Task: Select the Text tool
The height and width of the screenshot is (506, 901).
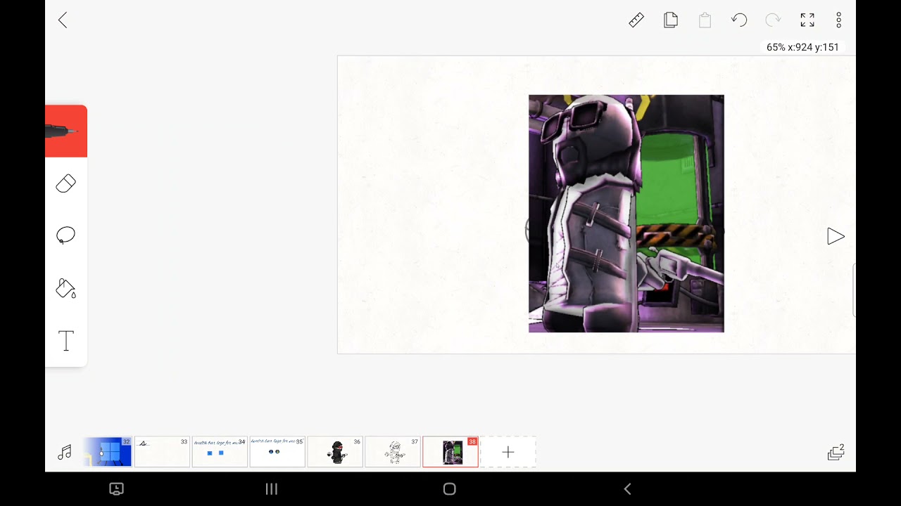Action: [x=66, y=341]
